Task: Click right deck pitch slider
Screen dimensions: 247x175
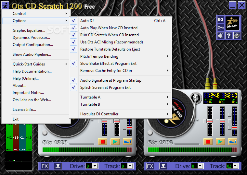Action: pyautogui.click(x=210, y=121)
